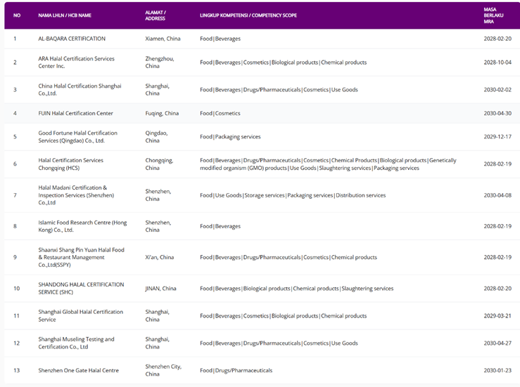Image resolution: width=520 pixels, height=387 pixels.
Task: Click the Xiamen, China address cell
Action: click(163, 39)
